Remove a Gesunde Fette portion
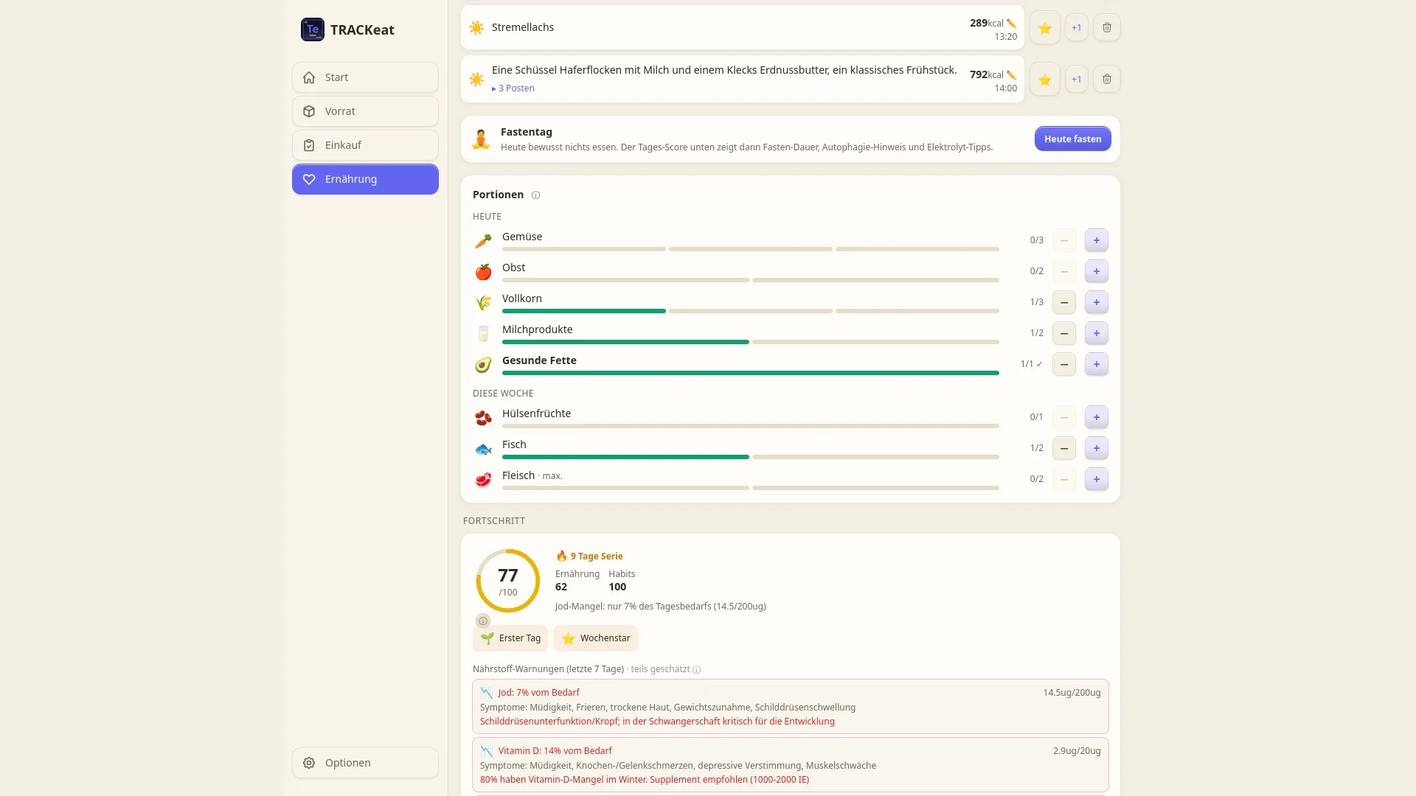This screenshot has height=796, width=1416. pos(1064,364)
